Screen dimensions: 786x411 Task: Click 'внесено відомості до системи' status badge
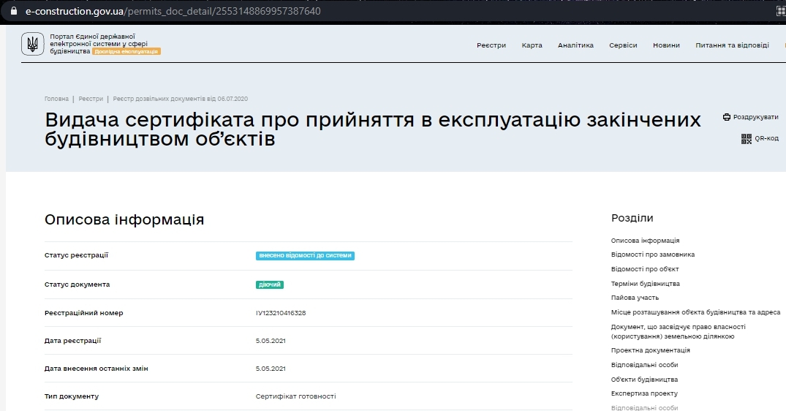[x=305, y=256]
